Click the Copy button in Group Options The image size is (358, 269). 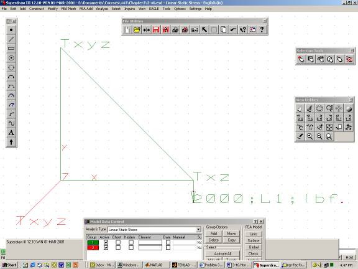coord(231,240)
